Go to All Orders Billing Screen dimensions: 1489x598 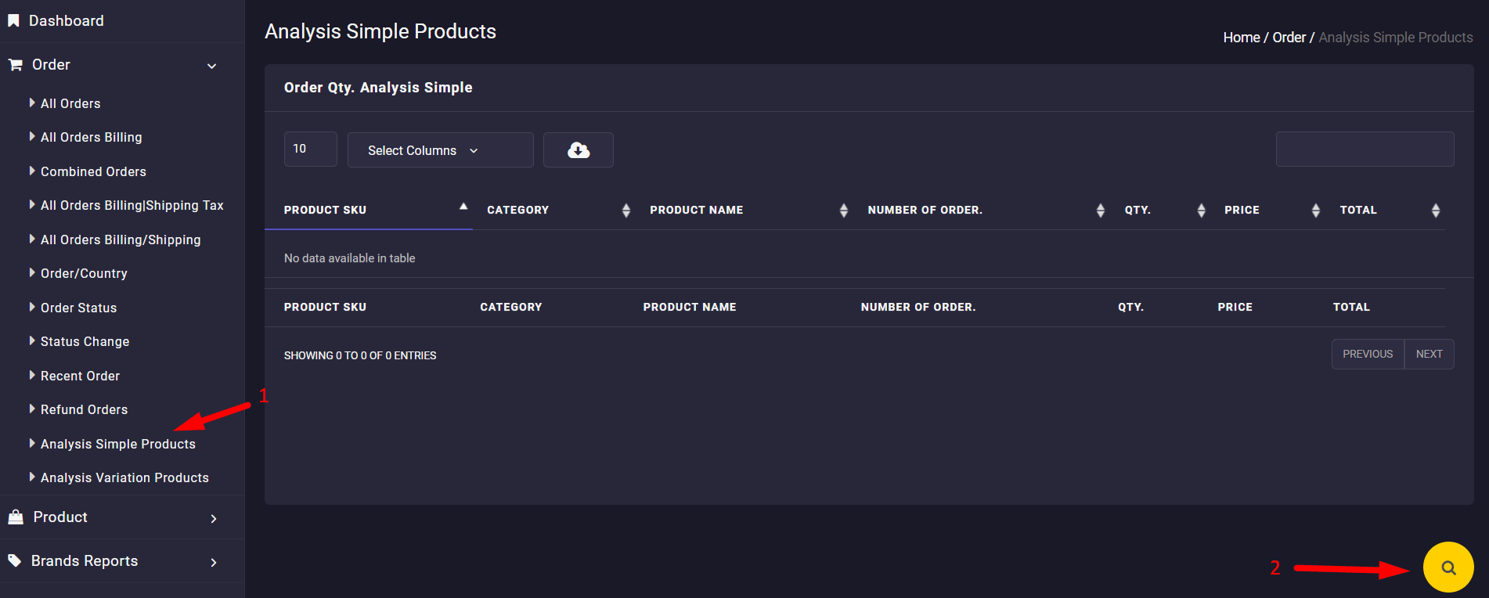(x=91, y=137)
